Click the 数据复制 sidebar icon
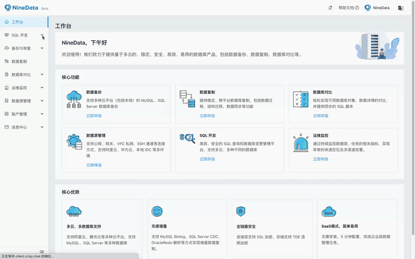Image resolution: width=415 pixels, height=259 pixels. tap(6, 62)
